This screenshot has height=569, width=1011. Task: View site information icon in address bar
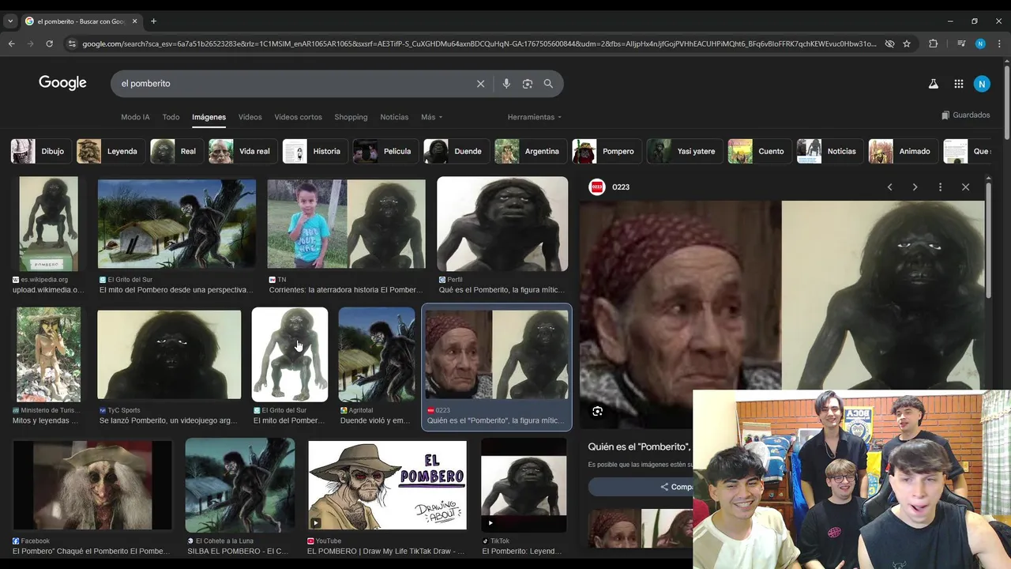(x=72, y=43)
